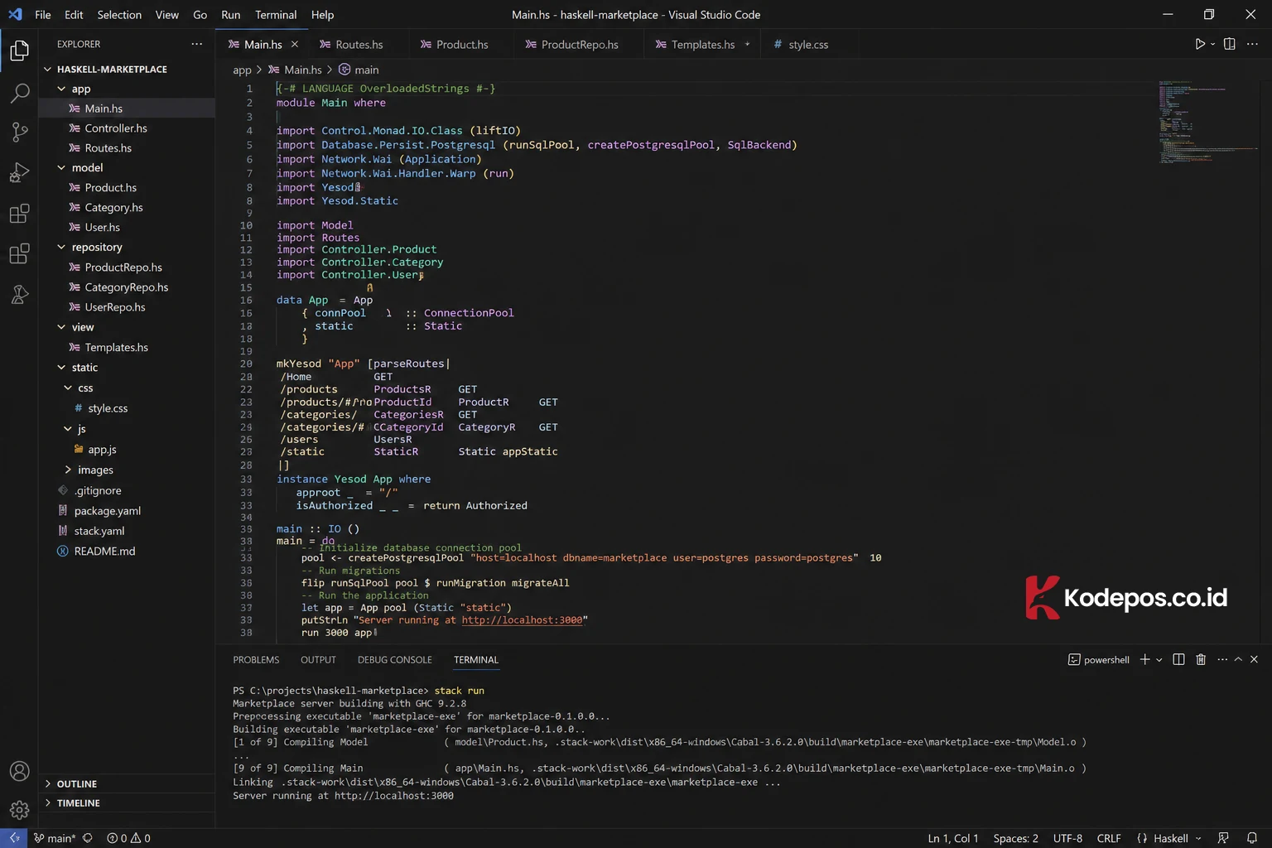Click the code minimap overview
The image size is (1272, 848).
1207,122
